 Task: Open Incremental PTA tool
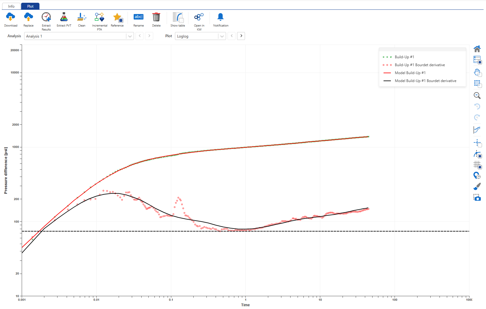(99, 17)
